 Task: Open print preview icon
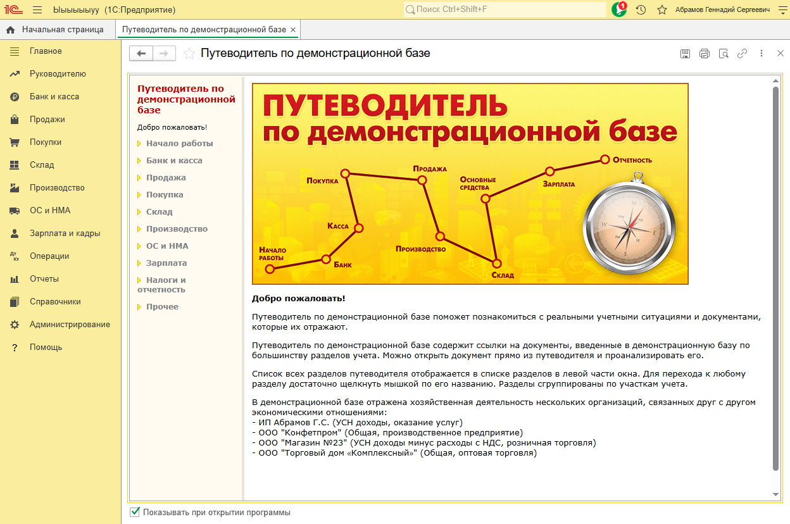pyautogui.click(x=724, y=54)
